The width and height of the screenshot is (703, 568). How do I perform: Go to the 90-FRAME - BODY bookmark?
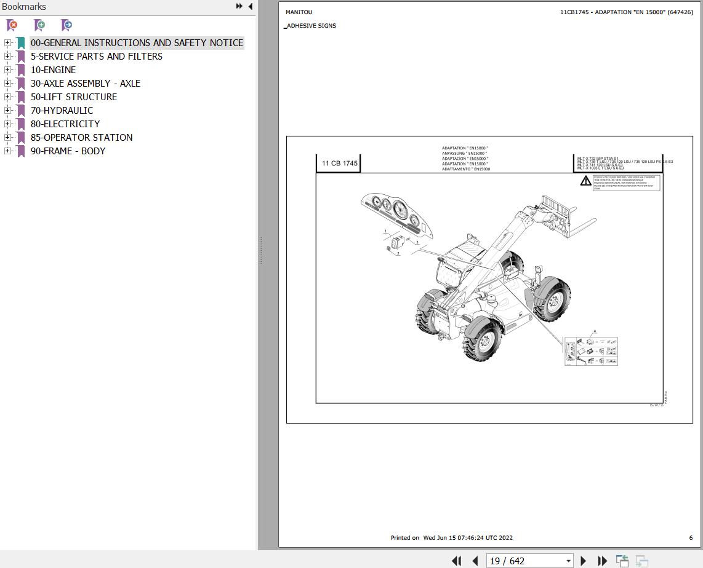(x=68, y=151)
